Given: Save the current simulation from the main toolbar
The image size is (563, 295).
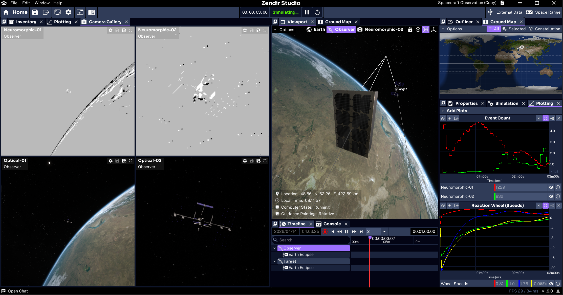Looking at the screenshot, I should coord(35,12).
